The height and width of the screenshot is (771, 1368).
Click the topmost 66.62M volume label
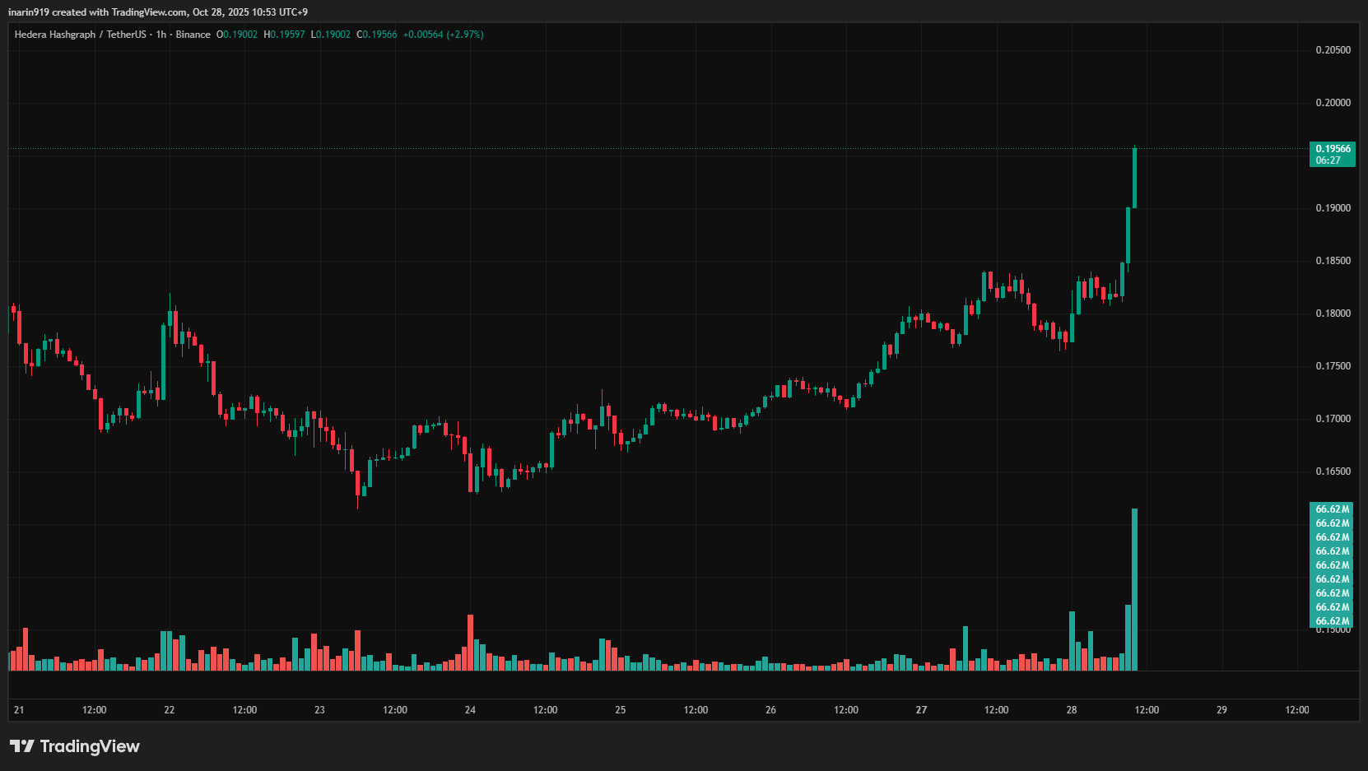coord(1332,509)
